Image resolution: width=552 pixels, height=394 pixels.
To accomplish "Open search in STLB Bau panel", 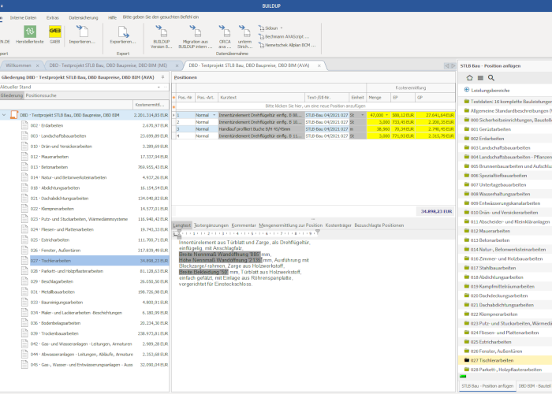I will [x=491, y=78].
